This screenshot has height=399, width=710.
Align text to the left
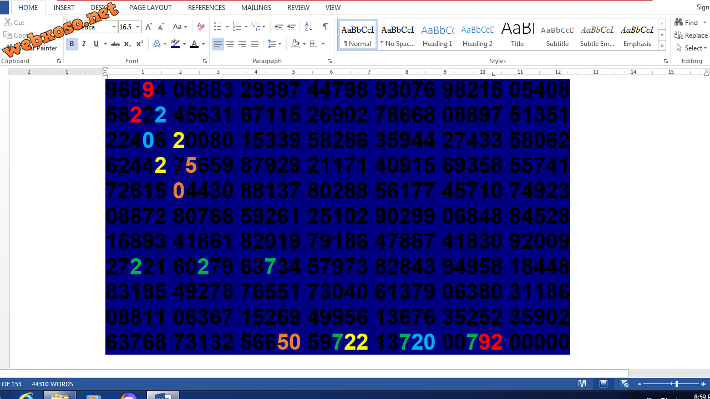point(218,44)
